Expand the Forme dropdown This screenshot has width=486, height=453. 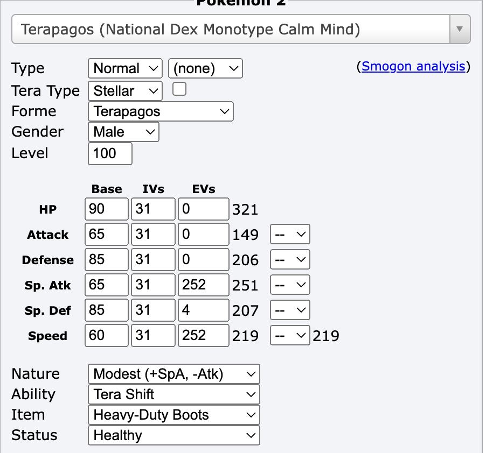(x=161, y=111)
